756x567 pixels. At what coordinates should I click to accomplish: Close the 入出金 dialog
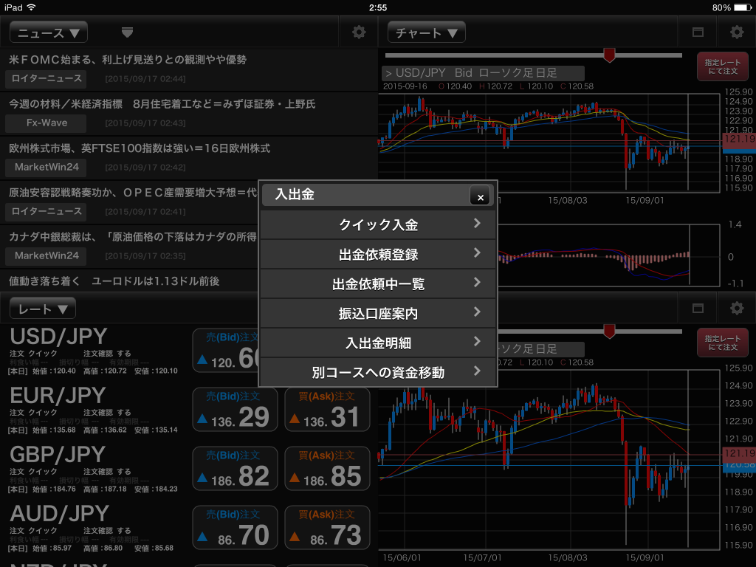[x=480, y=196]
